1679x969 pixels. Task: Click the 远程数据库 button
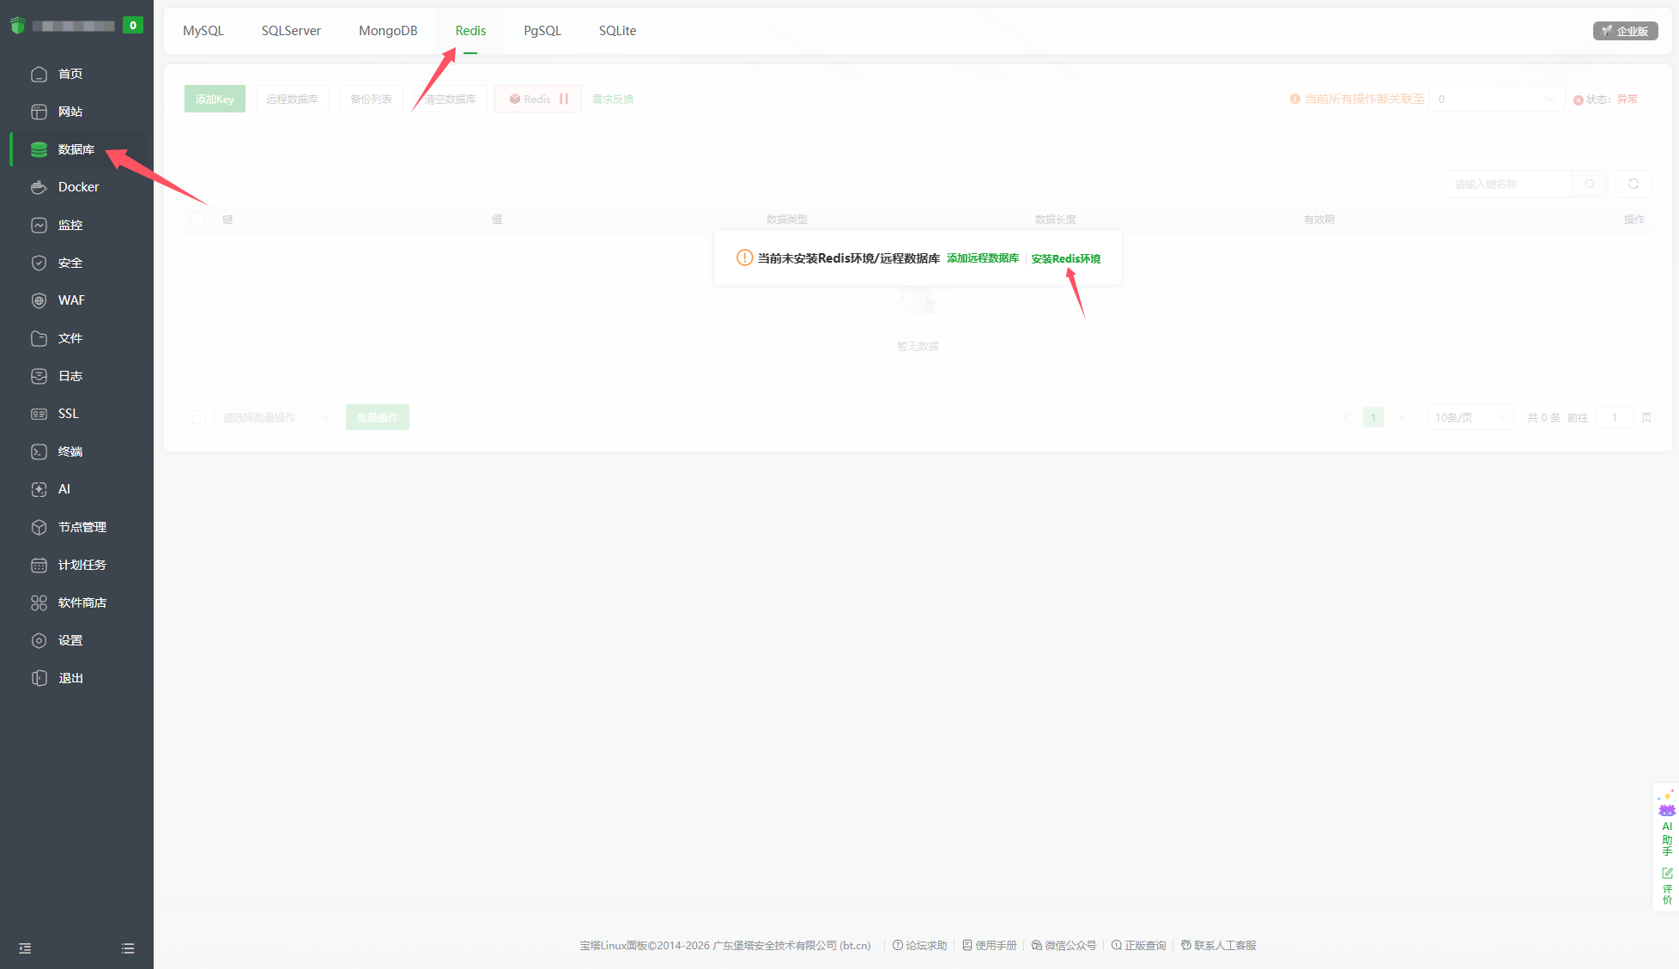click(x=292, y=99)
